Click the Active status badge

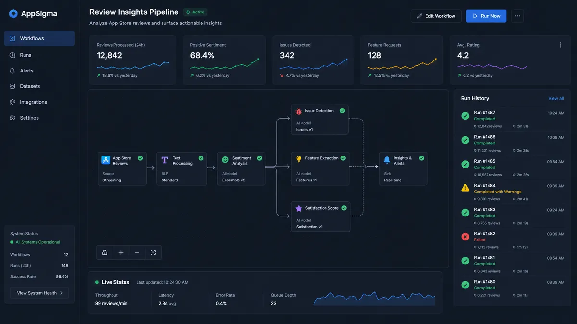195,12
